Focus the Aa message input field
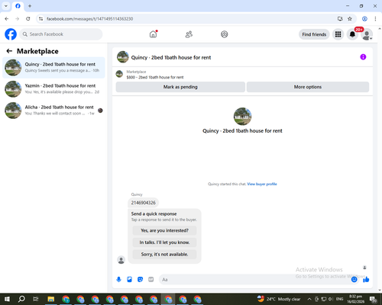 click(x=254, y=280)
